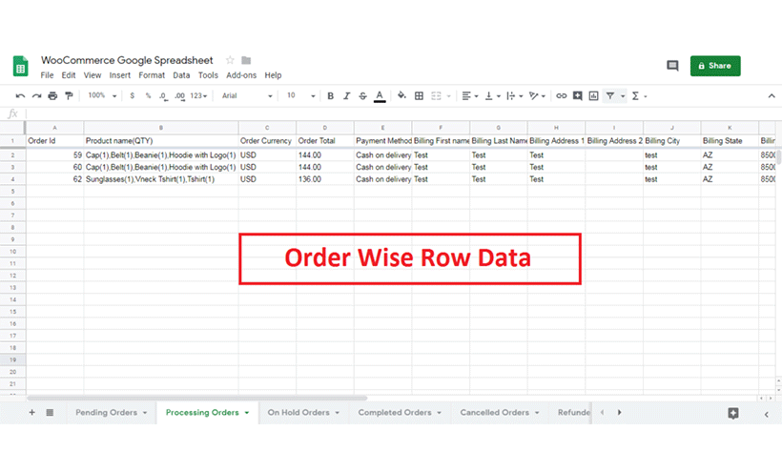This screenshot has height=472, width=782.
Task: Print the spreadsheet using printer icon
Action: tap(52, 95)
